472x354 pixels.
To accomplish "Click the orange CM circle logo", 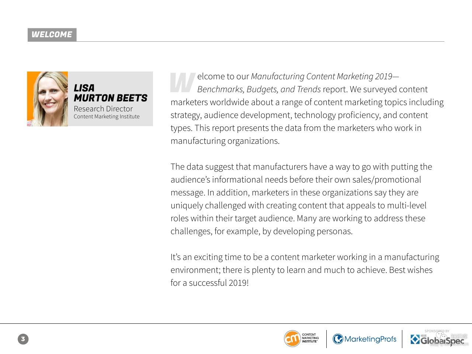I will [x=292, y=339].
